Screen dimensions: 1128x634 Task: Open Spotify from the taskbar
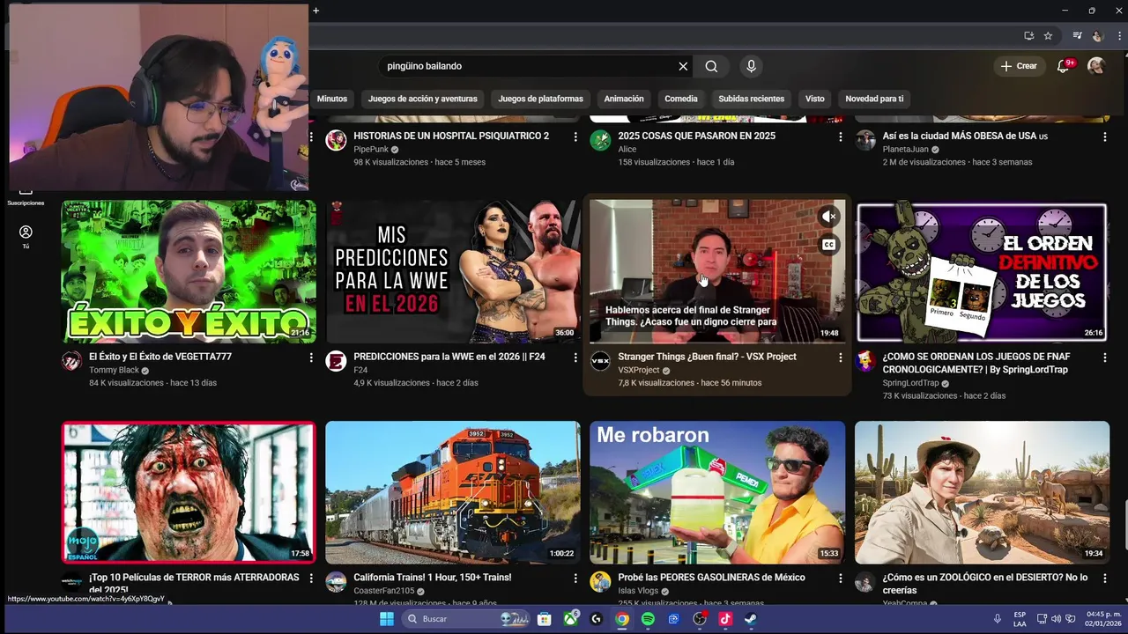(648, 619)
